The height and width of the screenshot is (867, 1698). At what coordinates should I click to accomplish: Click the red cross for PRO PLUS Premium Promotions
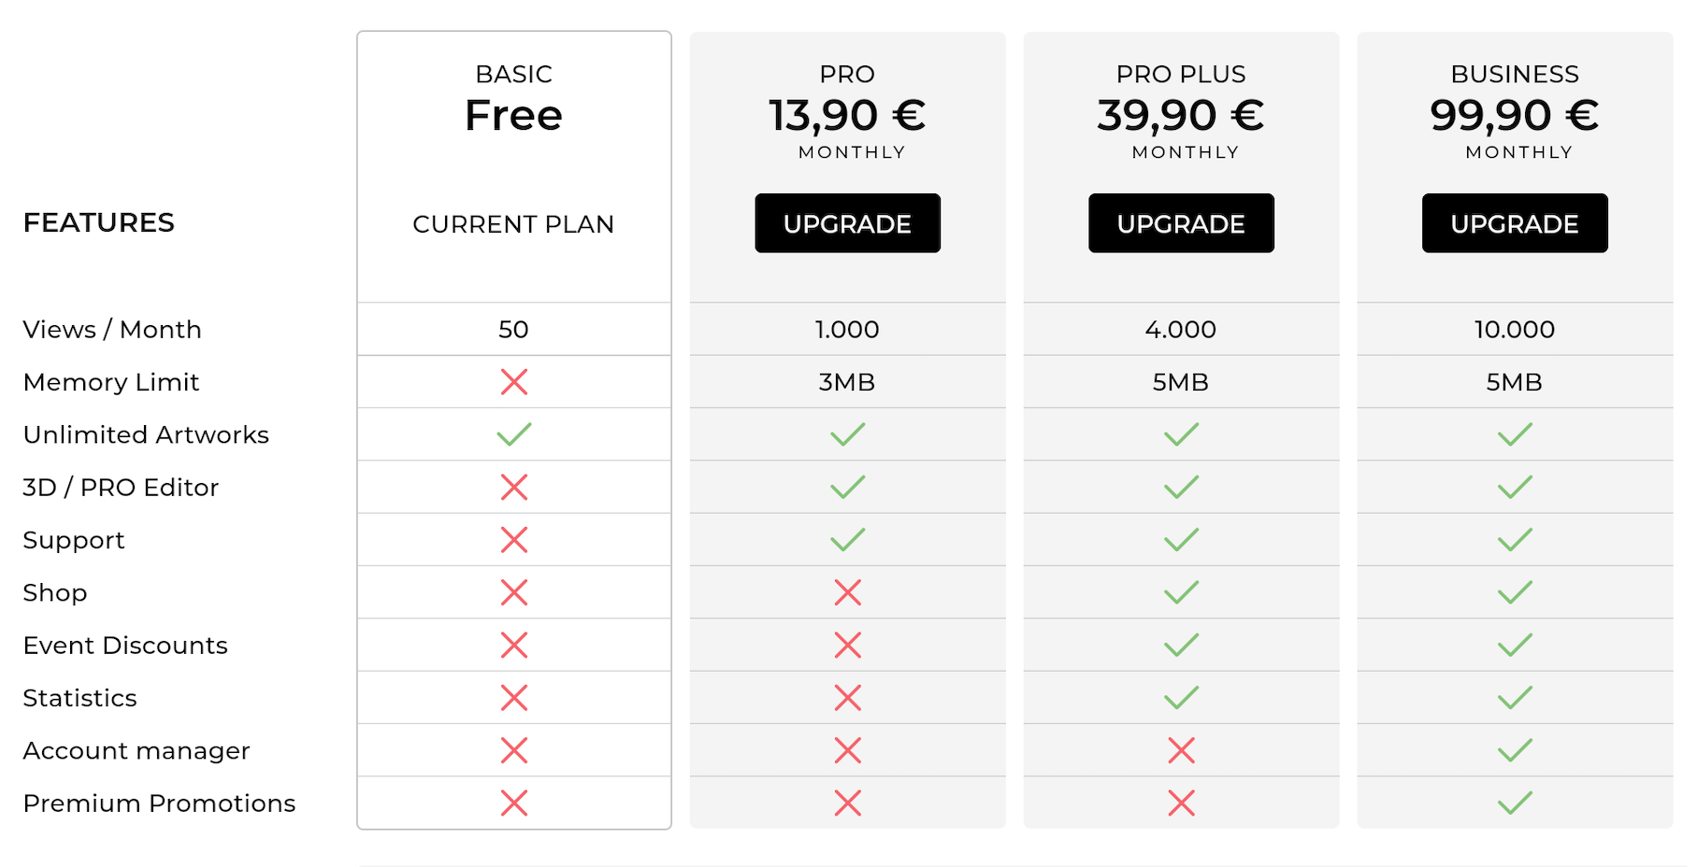[1181, 803]
